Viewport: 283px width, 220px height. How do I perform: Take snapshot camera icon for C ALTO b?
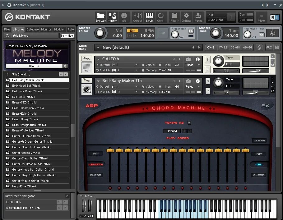pos(188,59)
